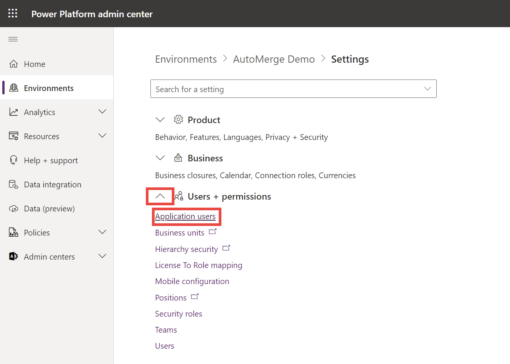Select the Admin centers label in sidebar
Screen dimensions: 510x364
pos(49,257)
